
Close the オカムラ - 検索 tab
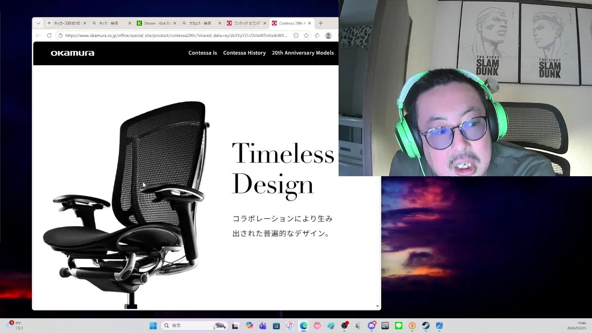pos(219,23)
